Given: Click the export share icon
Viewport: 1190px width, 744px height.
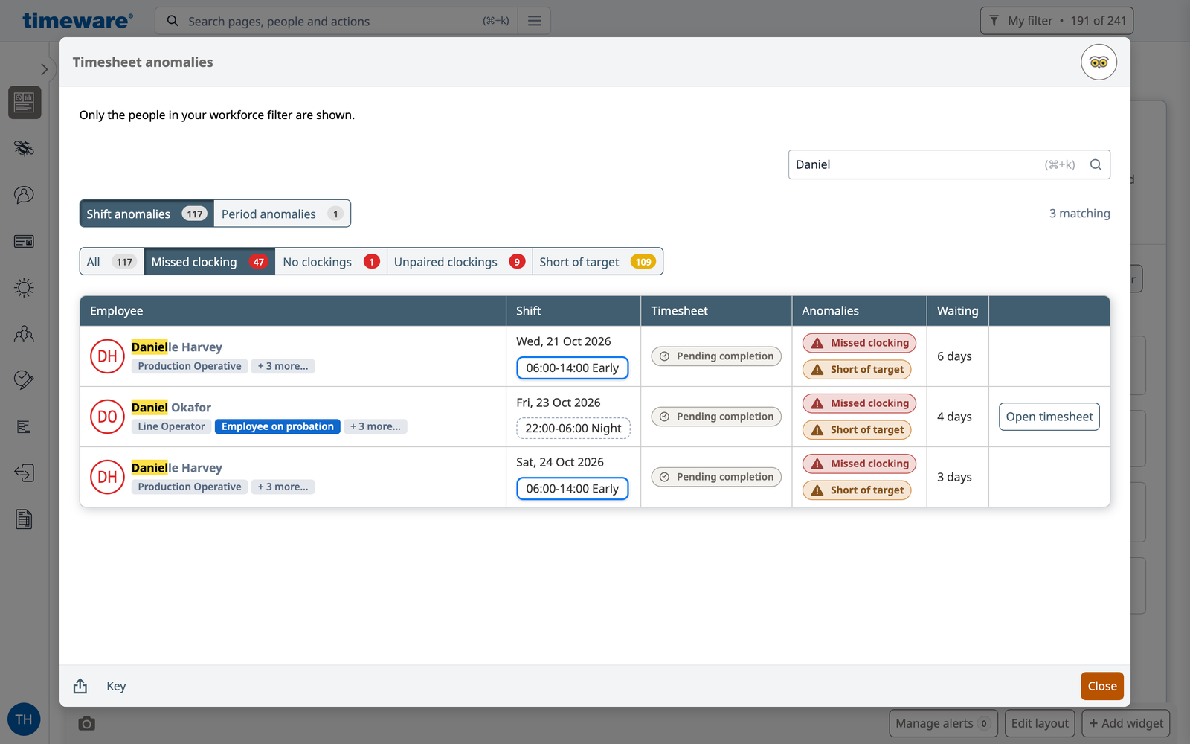Looking at the screenshot, I should coord(80,686).
